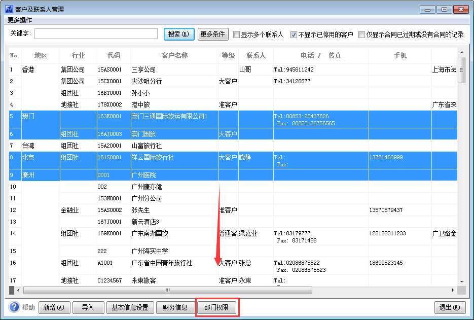Image resolution: width=474 pixels, height=320 pixels.
Task: Enable the 显示多个联系人 checkbox
Action: [x=237, y=35]
